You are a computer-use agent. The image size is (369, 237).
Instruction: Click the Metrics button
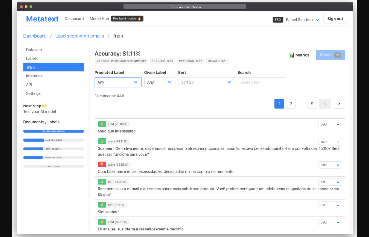click(299, 55)
